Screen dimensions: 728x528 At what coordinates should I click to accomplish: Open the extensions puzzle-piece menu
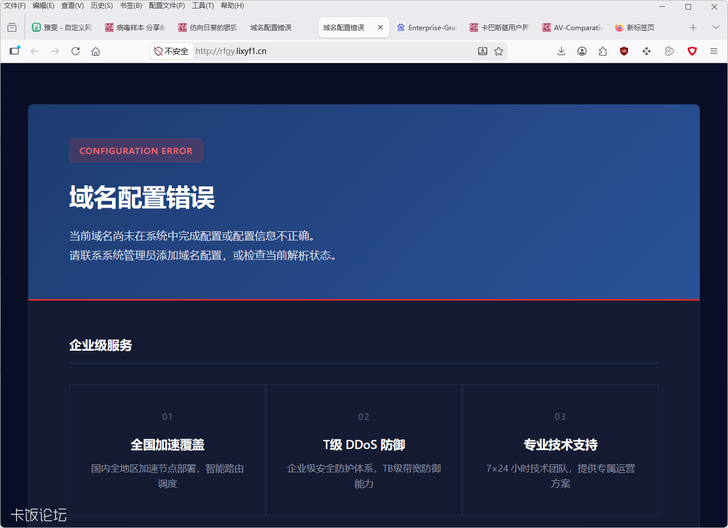603,51
